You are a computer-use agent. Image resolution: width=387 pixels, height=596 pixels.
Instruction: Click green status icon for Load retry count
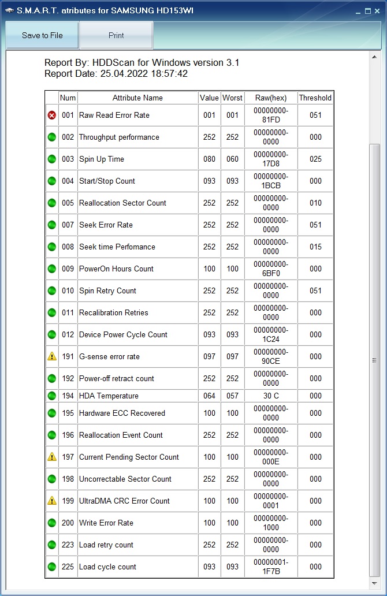click(52, 545)
